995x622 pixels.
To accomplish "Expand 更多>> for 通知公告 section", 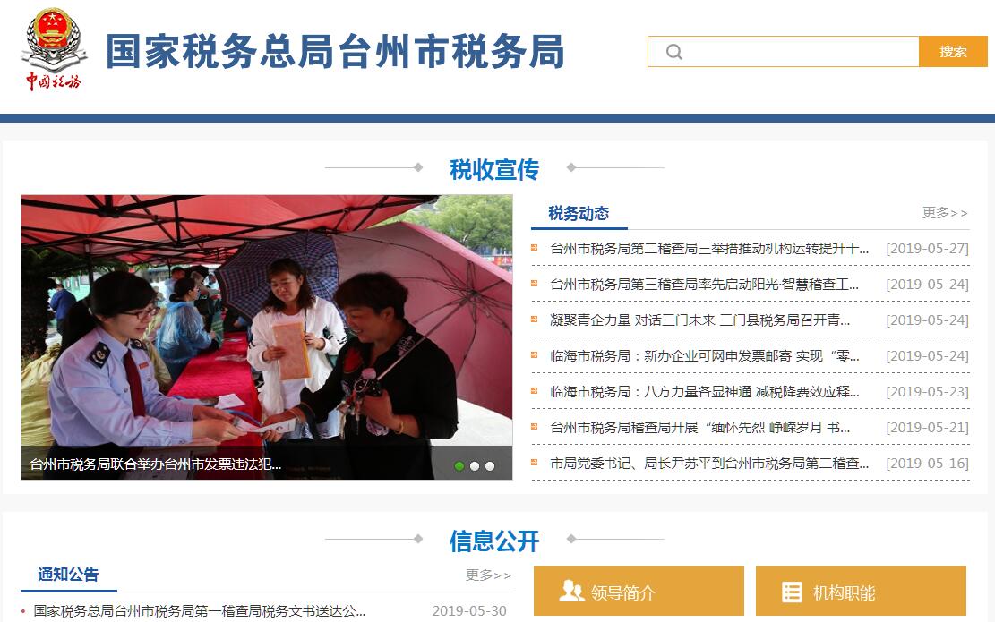I will click(488, 575).
